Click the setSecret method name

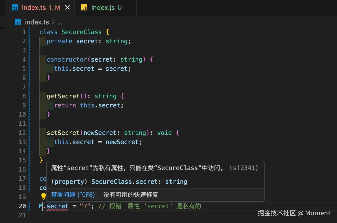click(x=63, y=133)
